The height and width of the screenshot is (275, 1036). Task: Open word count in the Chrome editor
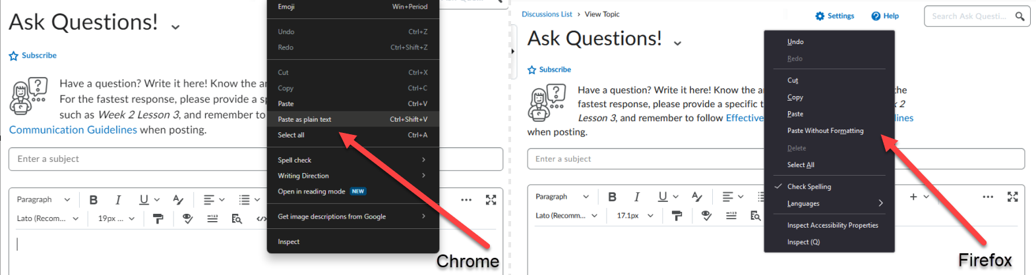click(212, 218)
